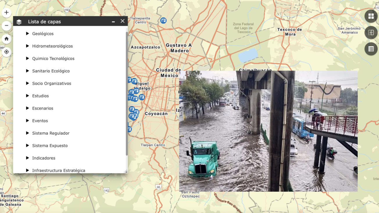Click the Azcapotzalco map label
The width and height of the screenshot is (379, 213).
pos(145,47)
